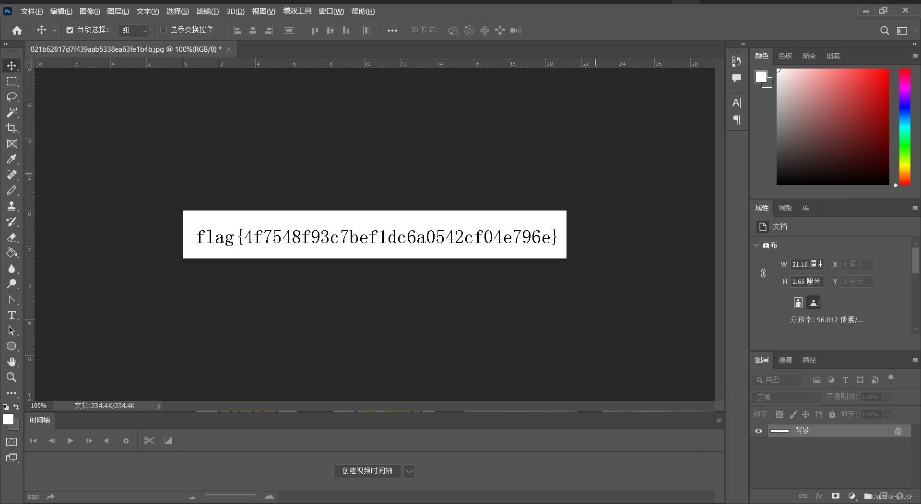Toggle lock transparent pixels in Layers
This screenshot has width=921, height=504.
[779, 414]
